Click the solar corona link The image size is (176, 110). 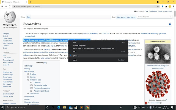click(45, 58)
